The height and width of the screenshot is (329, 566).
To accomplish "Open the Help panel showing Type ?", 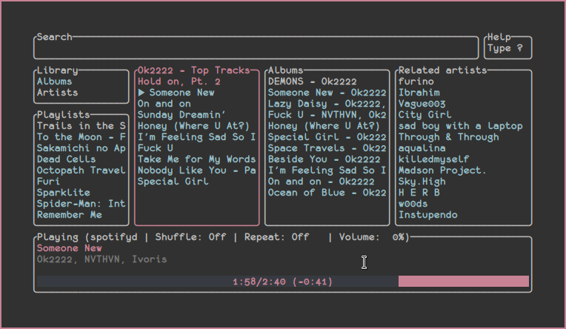I will pyautogui.click(x=507, y=47).
